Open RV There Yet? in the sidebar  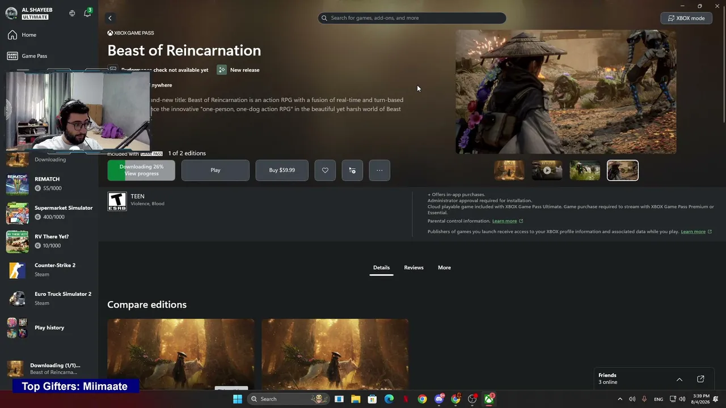coord(49,241)
